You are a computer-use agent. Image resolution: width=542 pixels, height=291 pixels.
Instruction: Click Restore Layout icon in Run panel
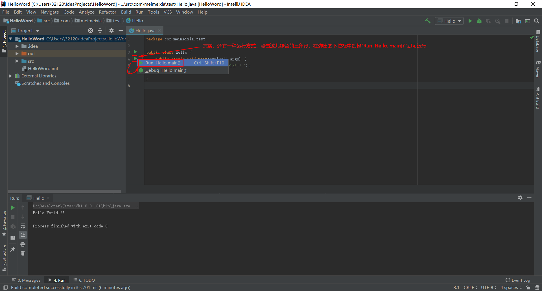click(13, 238)
